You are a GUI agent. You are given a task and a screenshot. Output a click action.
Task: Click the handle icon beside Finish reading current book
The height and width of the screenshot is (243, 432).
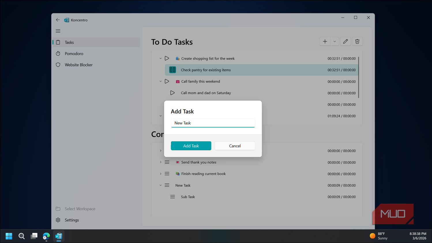pyautogui.click(x=167, y=174)
